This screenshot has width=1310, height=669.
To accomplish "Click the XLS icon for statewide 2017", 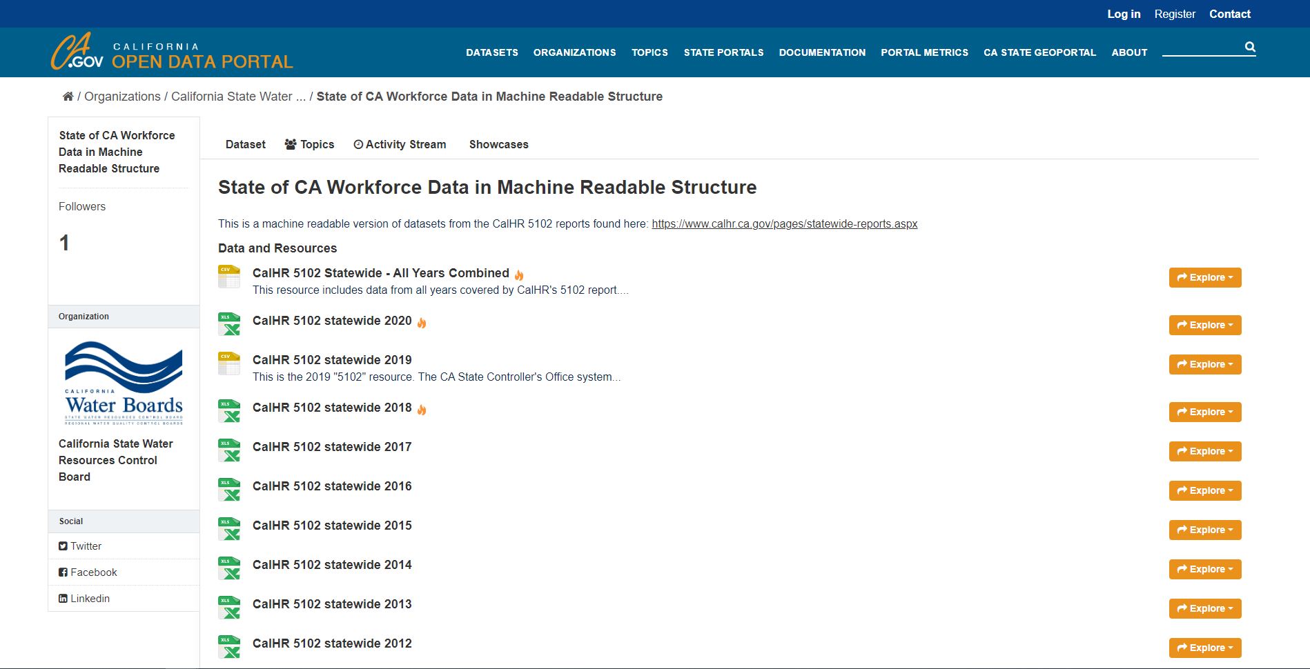I will [x=229, y=450].
